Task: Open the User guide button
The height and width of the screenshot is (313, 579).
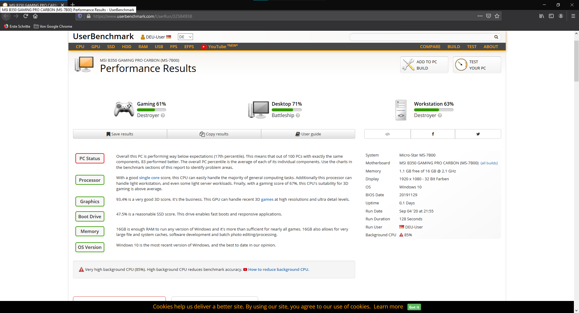Action: point(308,134)
